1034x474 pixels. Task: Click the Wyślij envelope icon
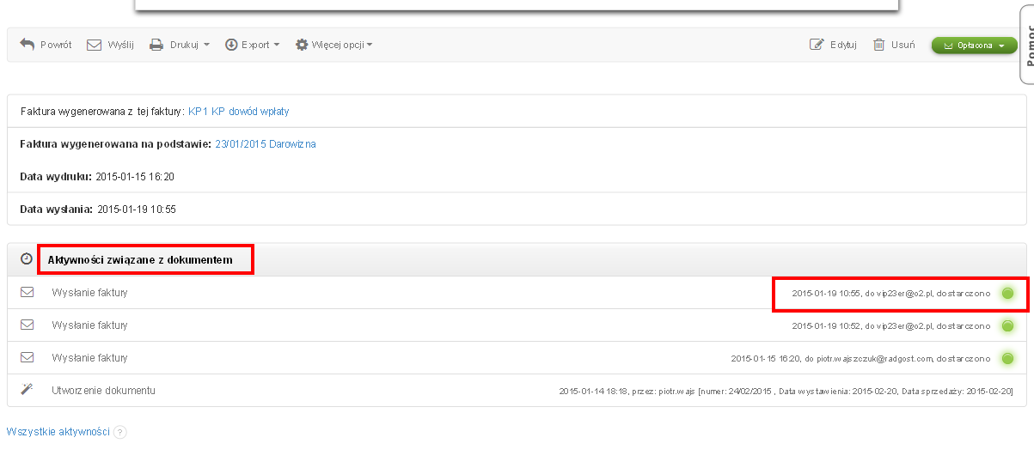pyautogui.click(x=95, y=45)
